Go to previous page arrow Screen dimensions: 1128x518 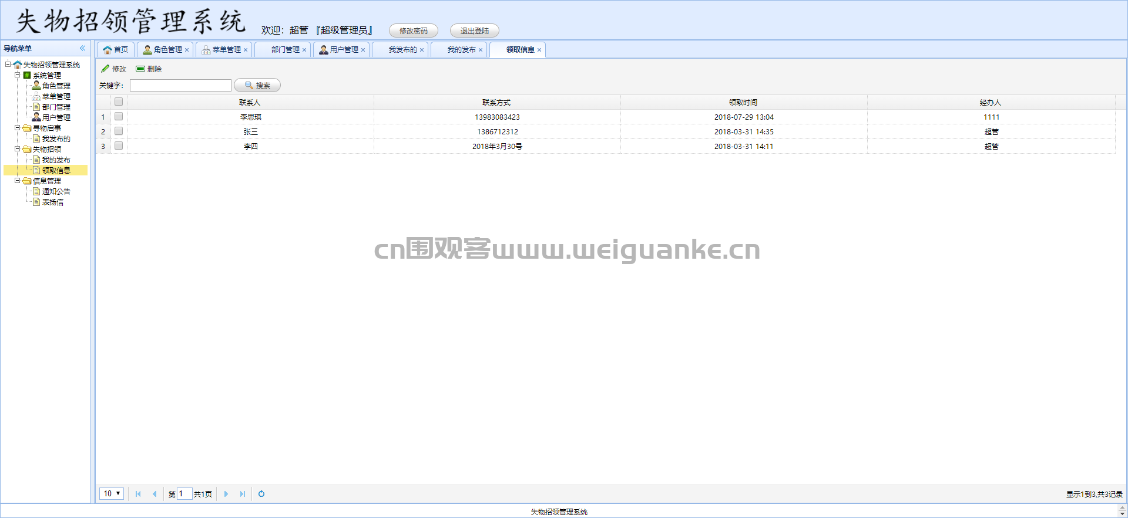click(x=155, y=494)
